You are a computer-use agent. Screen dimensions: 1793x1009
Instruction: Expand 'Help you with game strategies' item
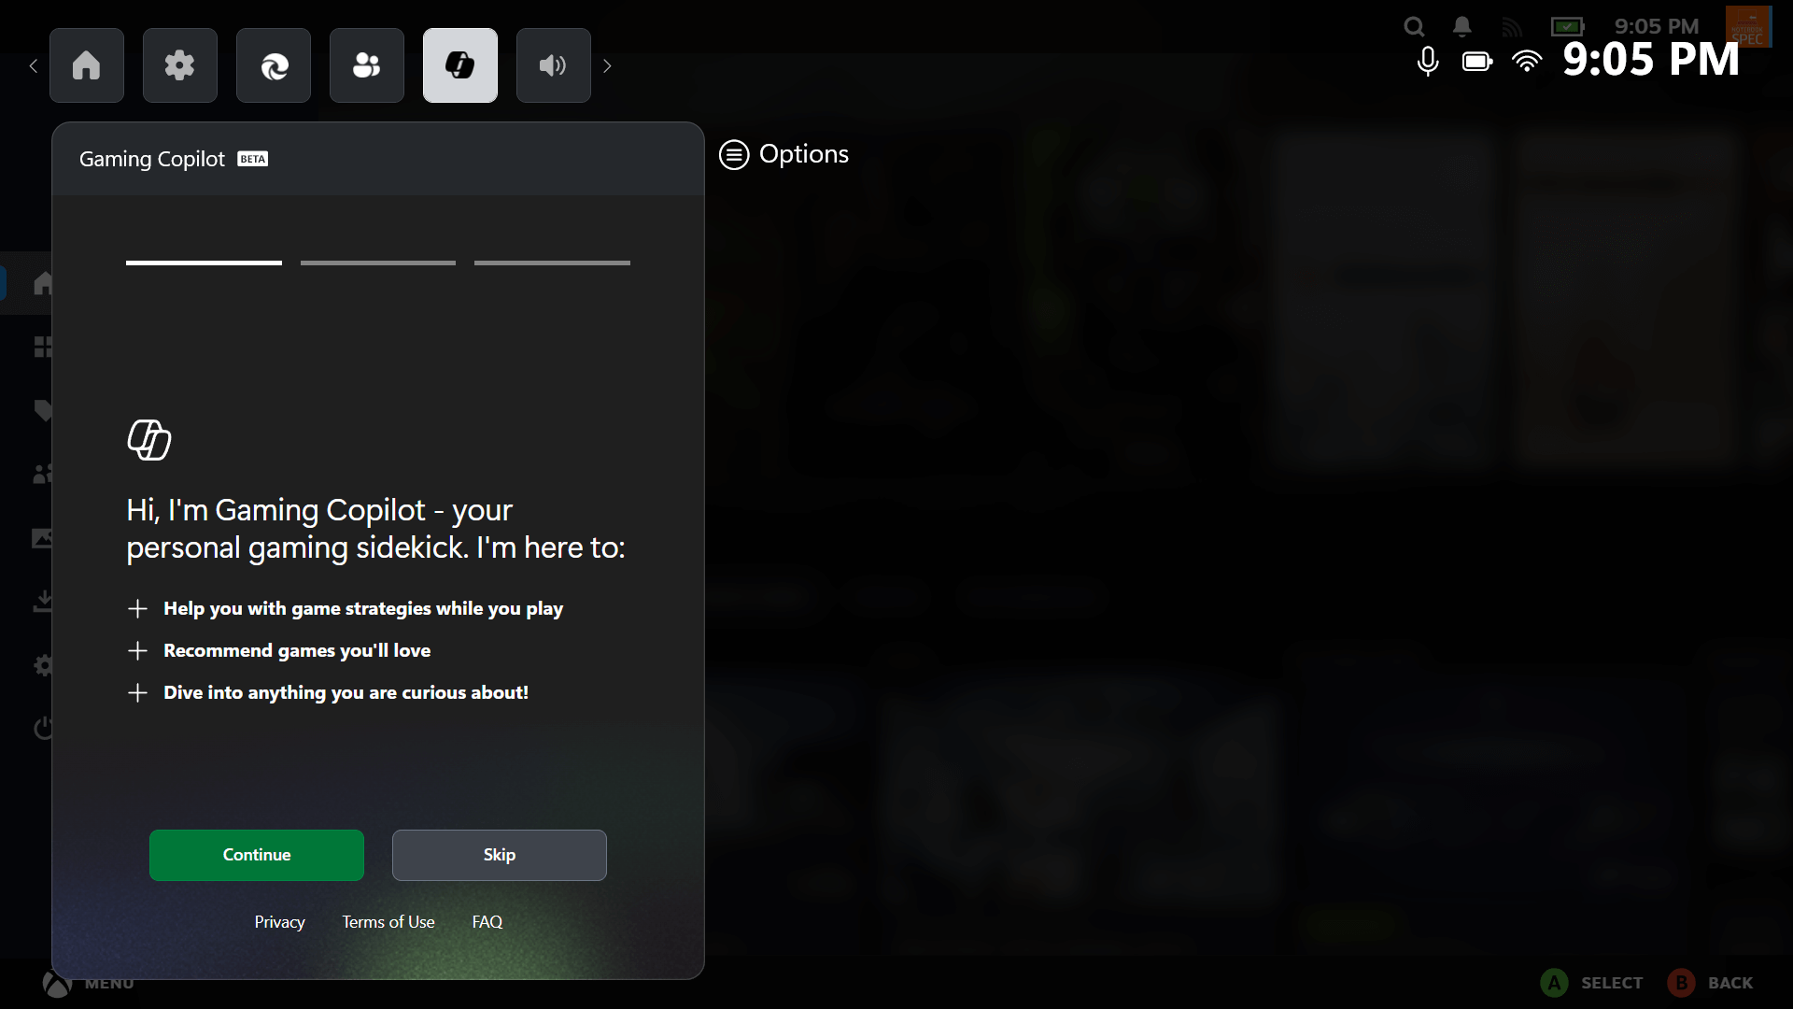pos(137,609)
